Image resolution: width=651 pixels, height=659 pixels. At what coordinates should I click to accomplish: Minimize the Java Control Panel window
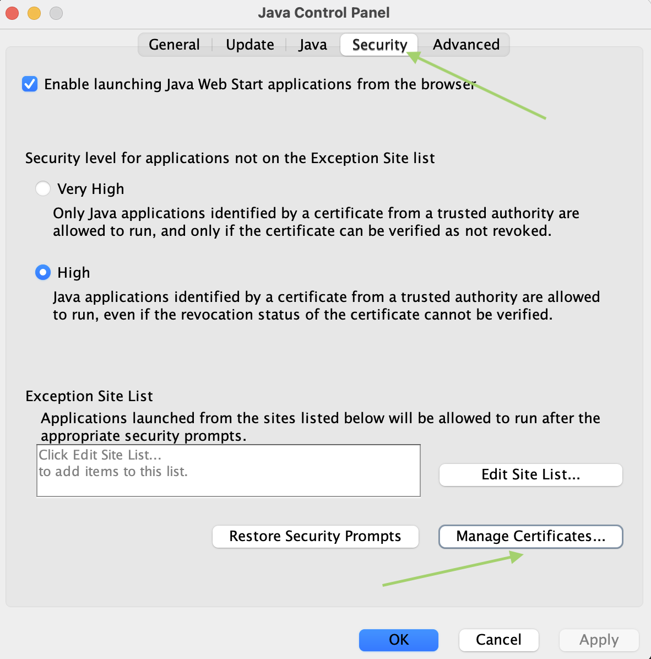click(x=34, y=13)
